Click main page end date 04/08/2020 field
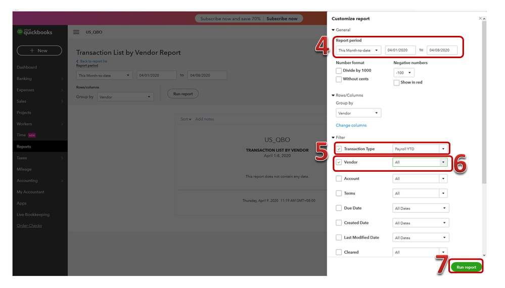The width and height of the screenshot is (505, 288). pyautogui.click(x=207, y=75)
